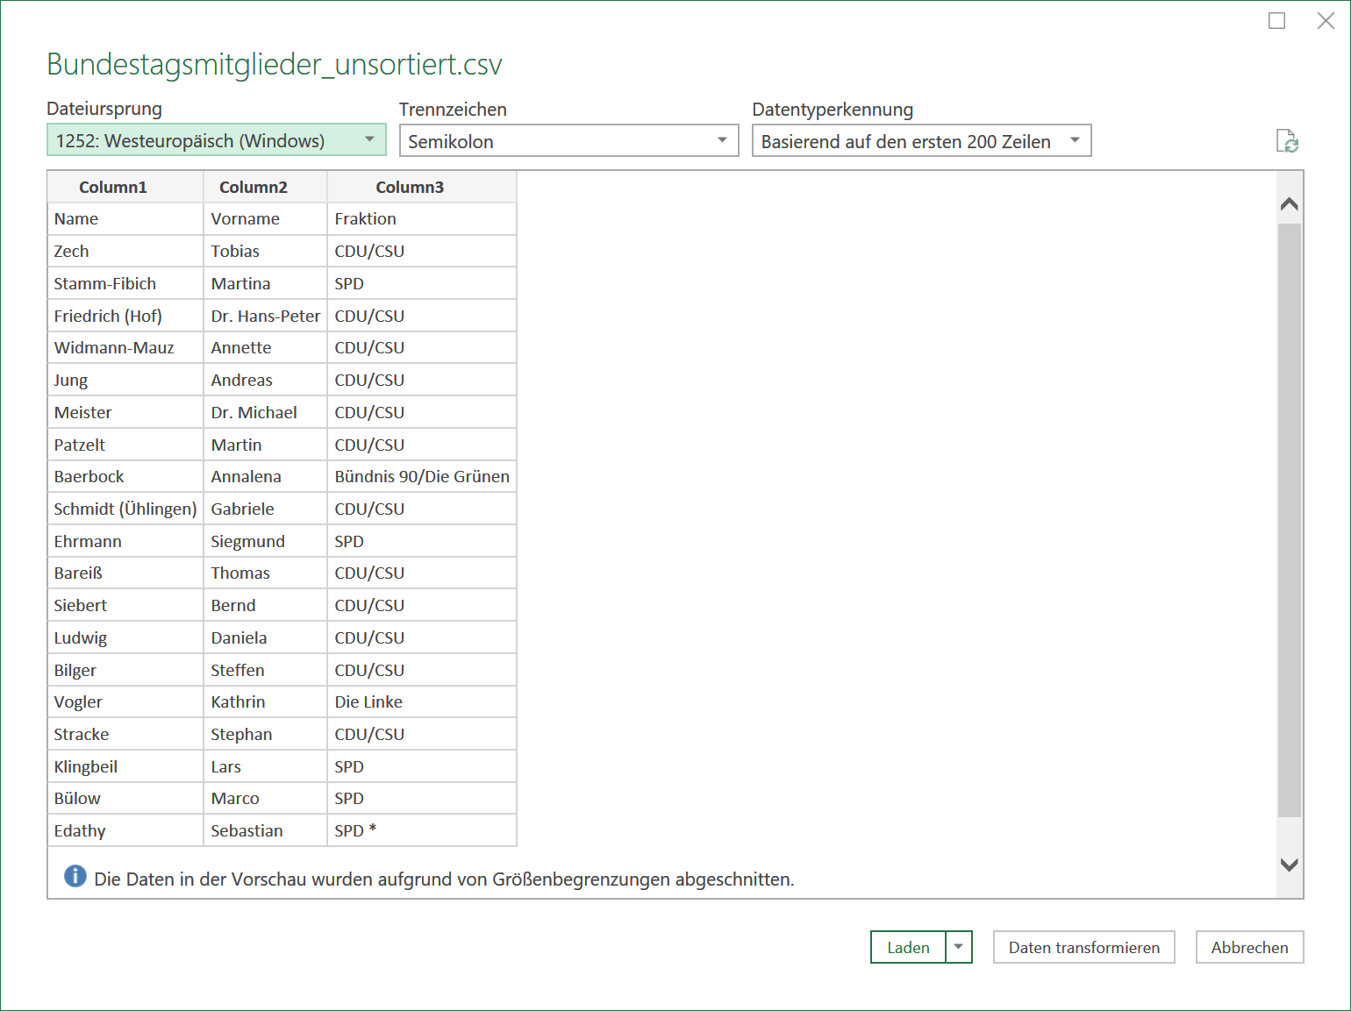Click the cell 'Bülow'
Screen dimensions: 1351x1011
click(125, 798)
